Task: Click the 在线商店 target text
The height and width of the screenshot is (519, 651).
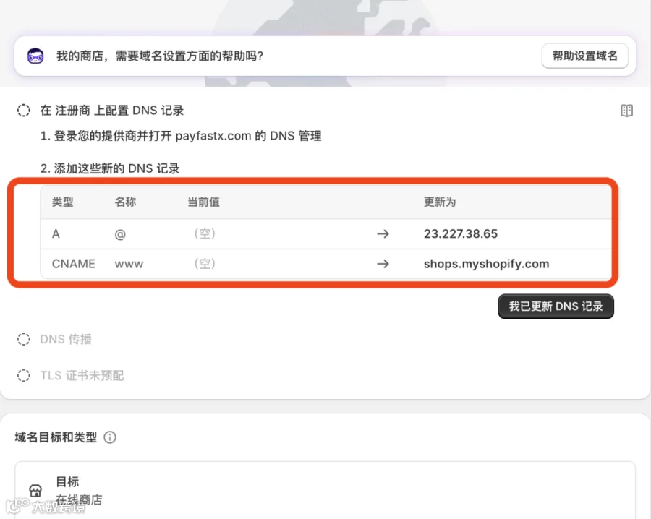Action: (x=79, y=500)
